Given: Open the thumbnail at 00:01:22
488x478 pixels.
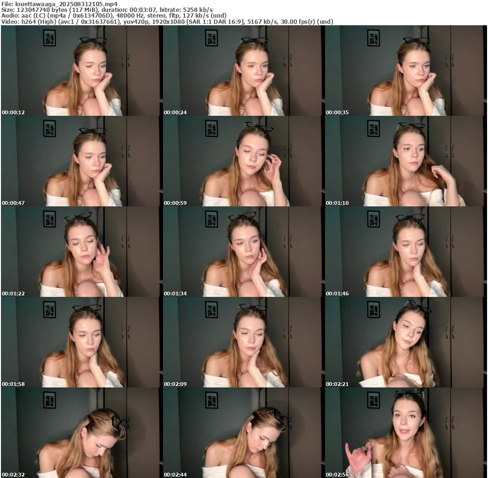Looking at the screenshot, I should coord(82,252).
